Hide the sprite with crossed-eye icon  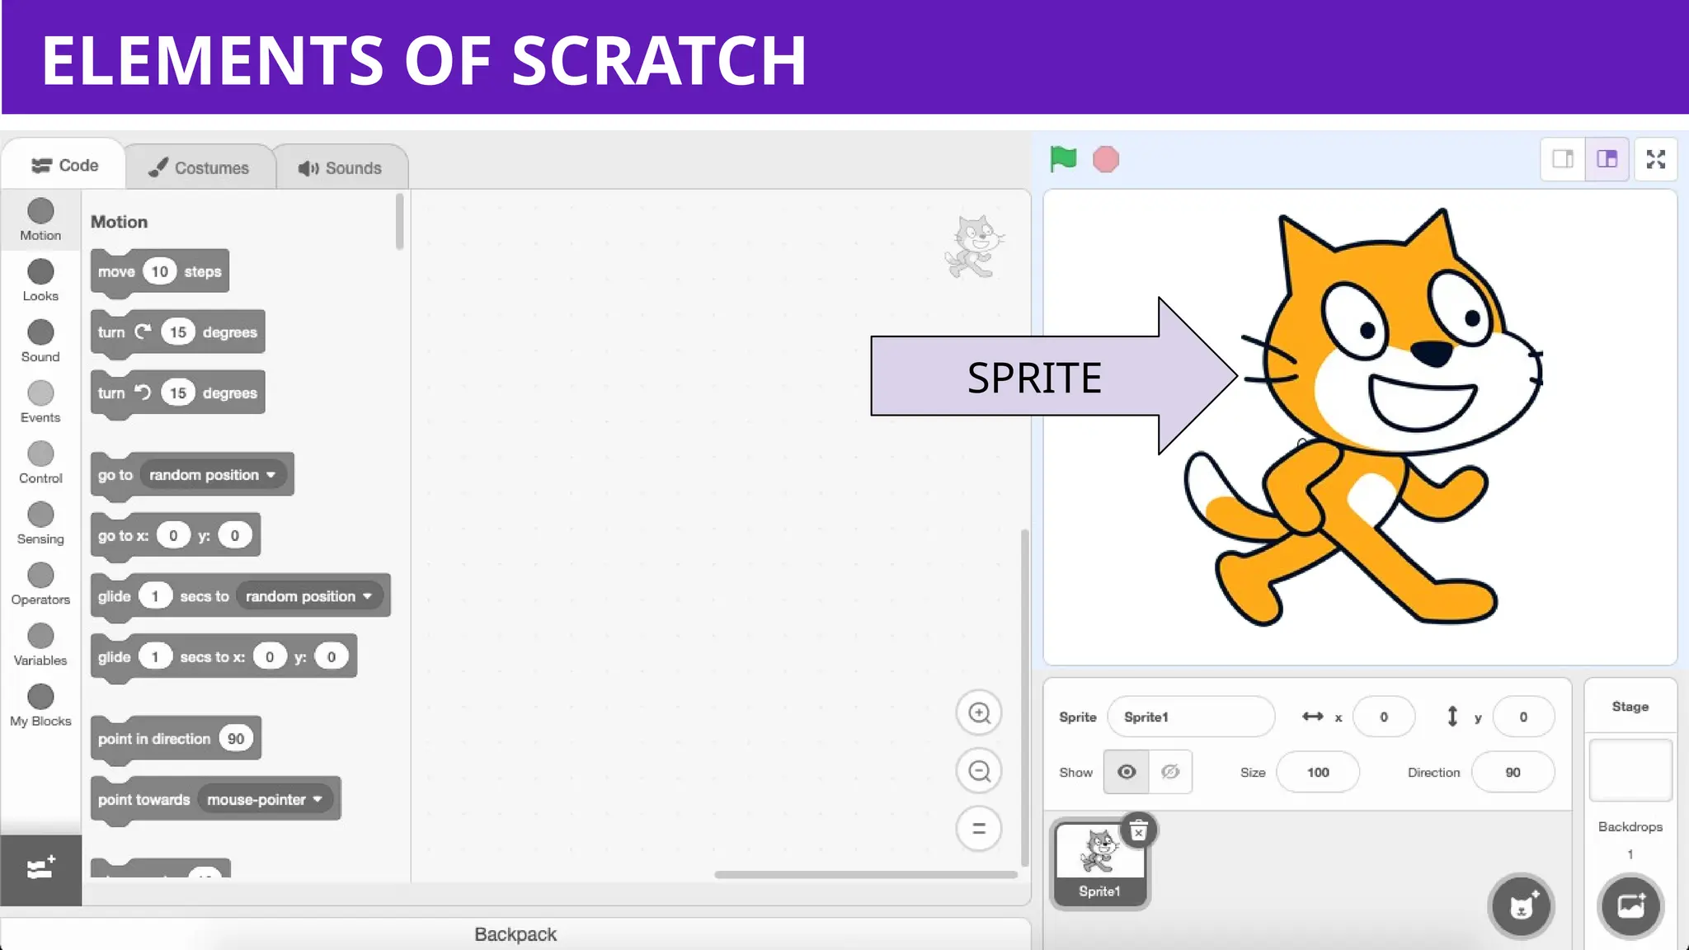click(1170, 772)
